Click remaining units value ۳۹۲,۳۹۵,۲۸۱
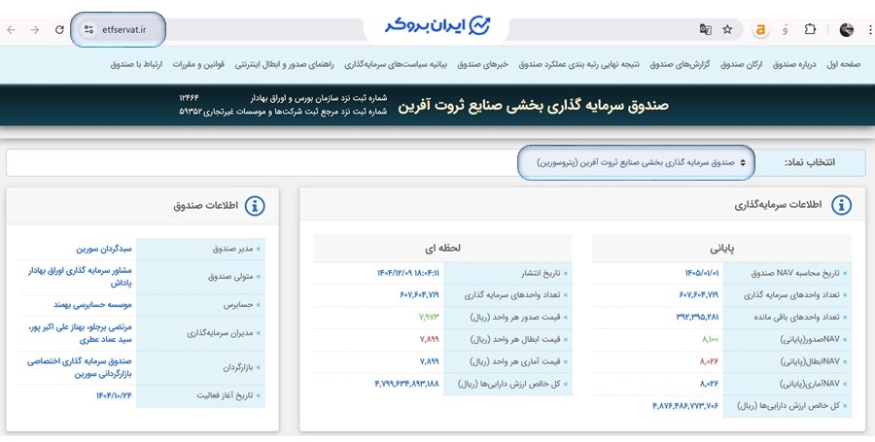Screen dimensions: 875x442 [697, 317]
